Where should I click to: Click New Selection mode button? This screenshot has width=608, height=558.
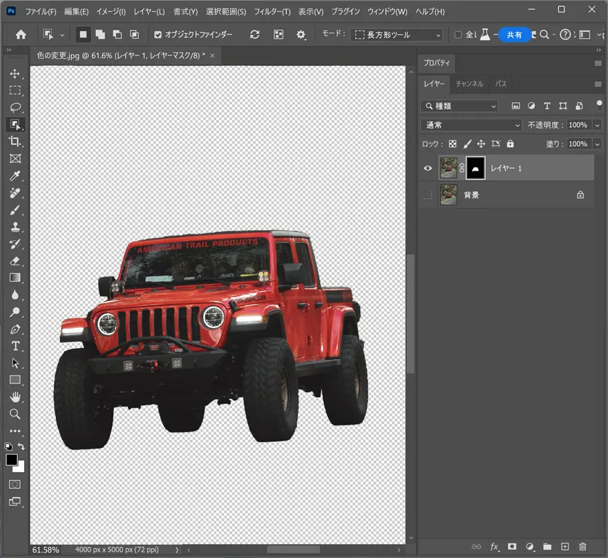pos(83,35)
